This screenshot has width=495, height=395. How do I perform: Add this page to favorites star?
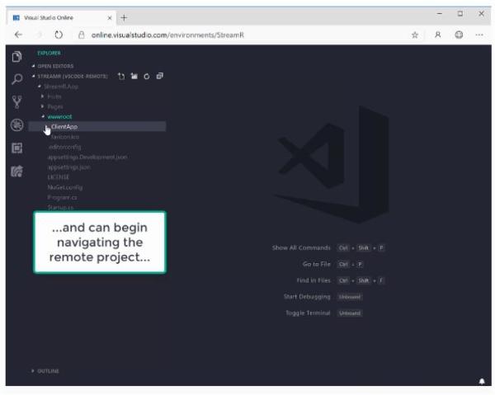(x=415, y=35)
